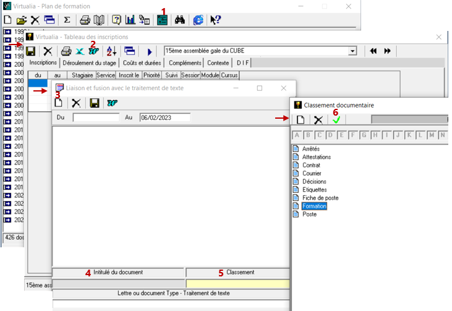The image size is (452, 311).
Task: Select Attestations in the classification list
Action: [316, 157]
